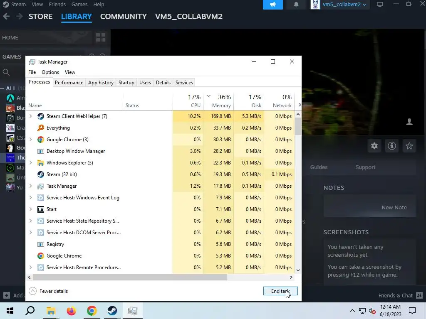Image resolution: width=426 pixels, height=319 pixels.
Task: Expand Windows Explorer (3) process group
Action: point(31,163)
